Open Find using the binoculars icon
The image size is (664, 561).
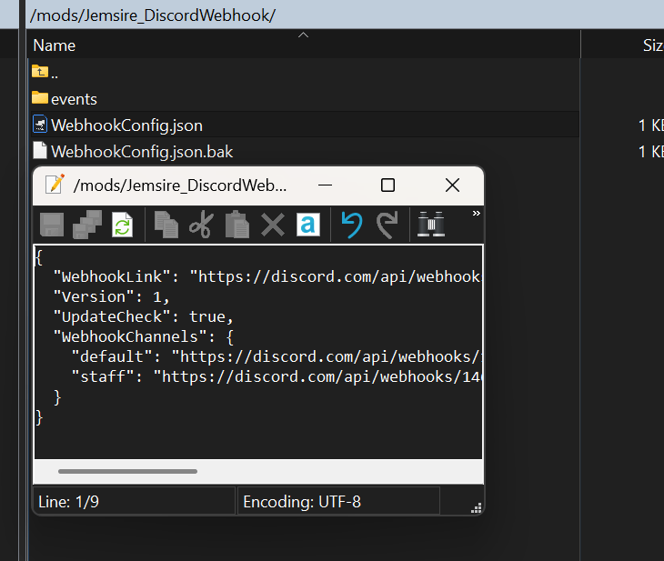click(429, 225)
